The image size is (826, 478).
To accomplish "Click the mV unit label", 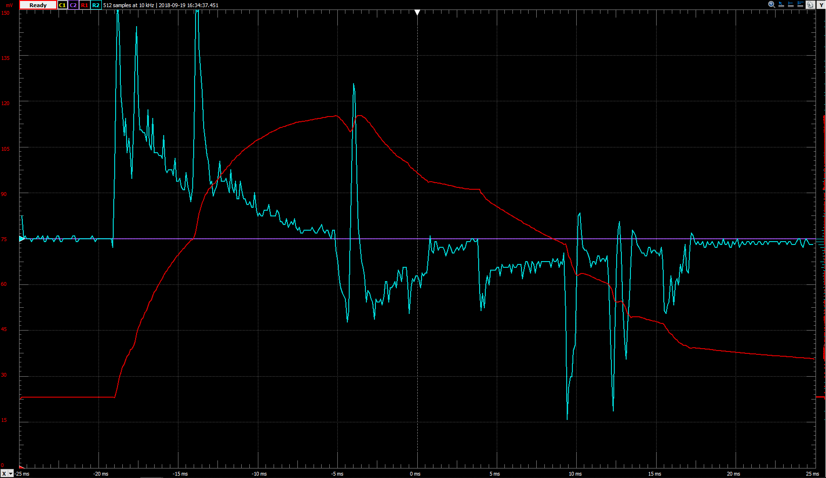I will (x=10, y=5).
